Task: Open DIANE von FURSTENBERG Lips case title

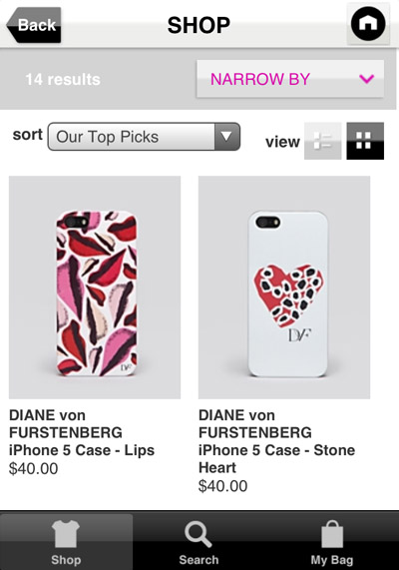Action: [82, 432]
